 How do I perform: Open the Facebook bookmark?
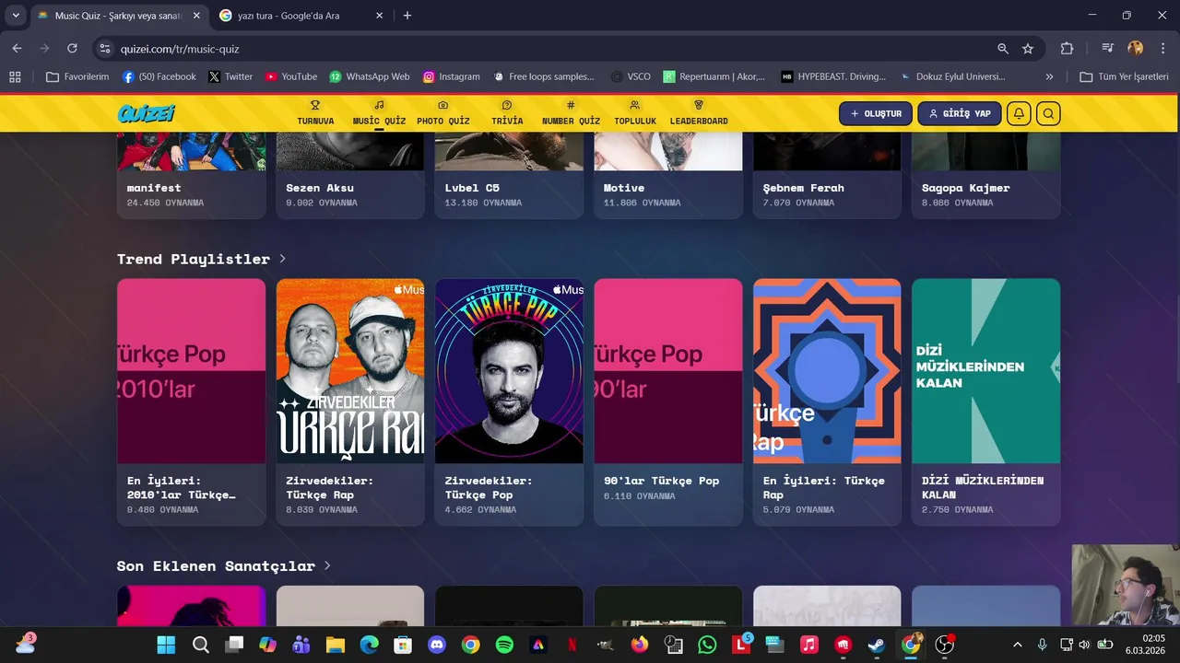[159, 76]
